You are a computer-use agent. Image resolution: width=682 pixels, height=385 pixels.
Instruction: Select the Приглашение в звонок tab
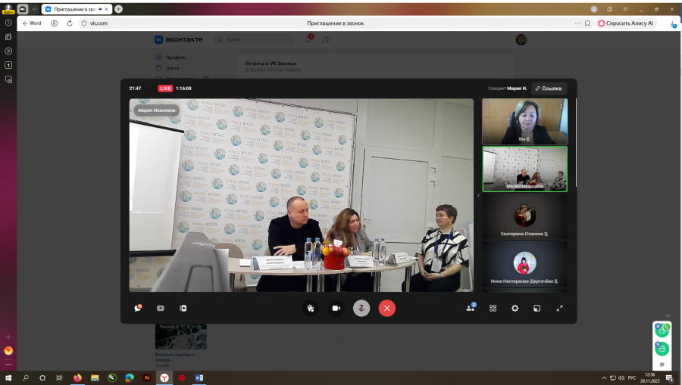74,9
